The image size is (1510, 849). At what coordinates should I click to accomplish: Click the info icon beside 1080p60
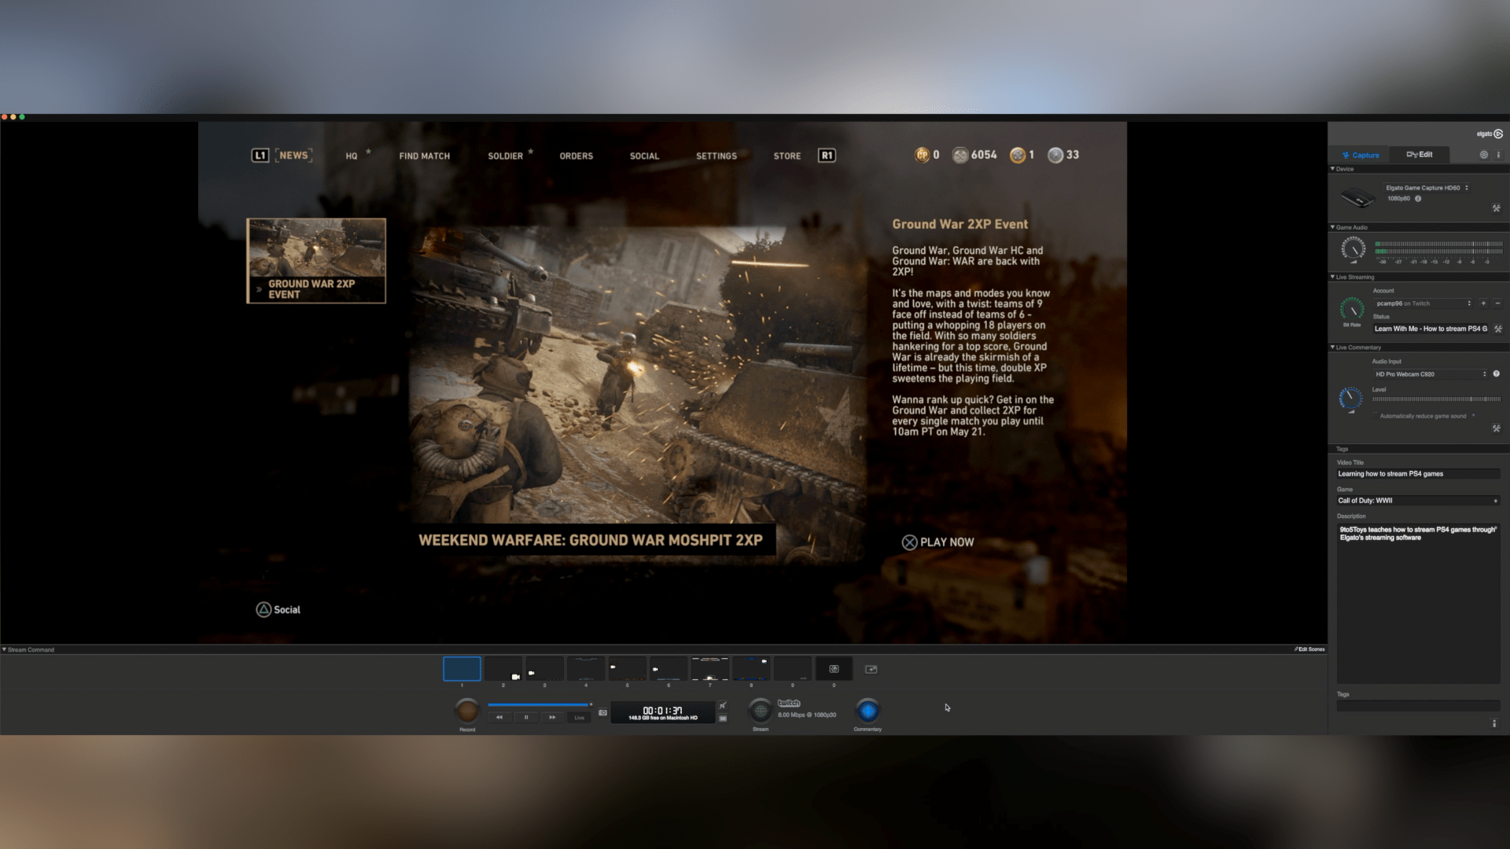coord(1418,199)
